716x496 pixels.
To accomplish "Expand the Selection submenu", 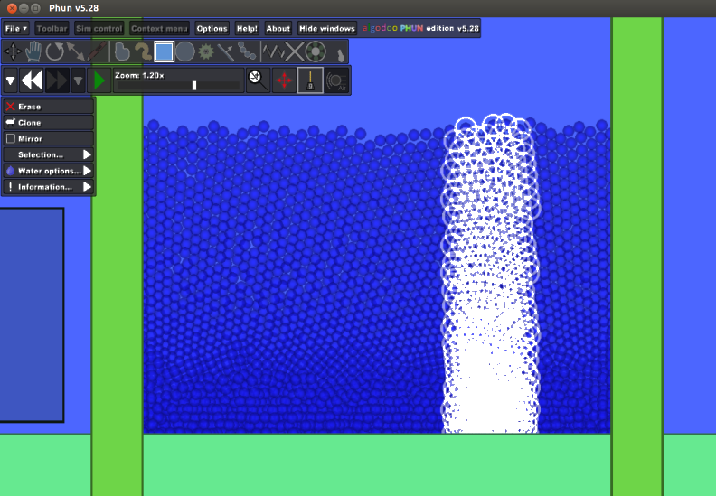I will (x=48, y=154).
